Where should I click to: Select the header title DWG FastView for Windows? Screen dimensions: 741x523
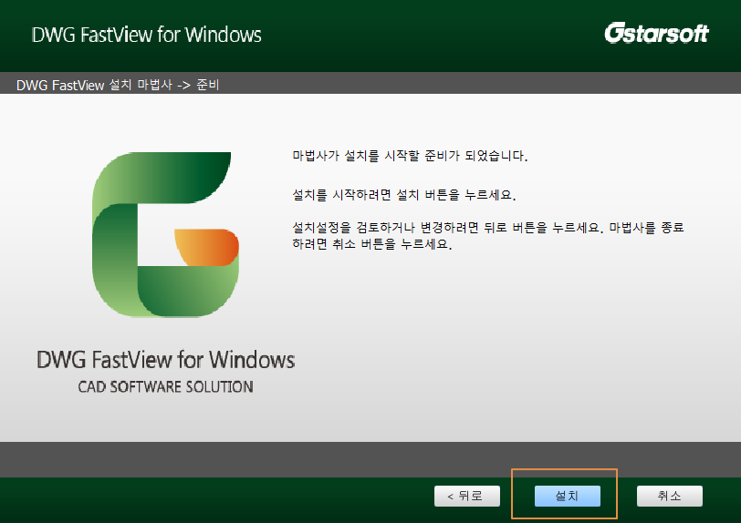coord(146,35)
